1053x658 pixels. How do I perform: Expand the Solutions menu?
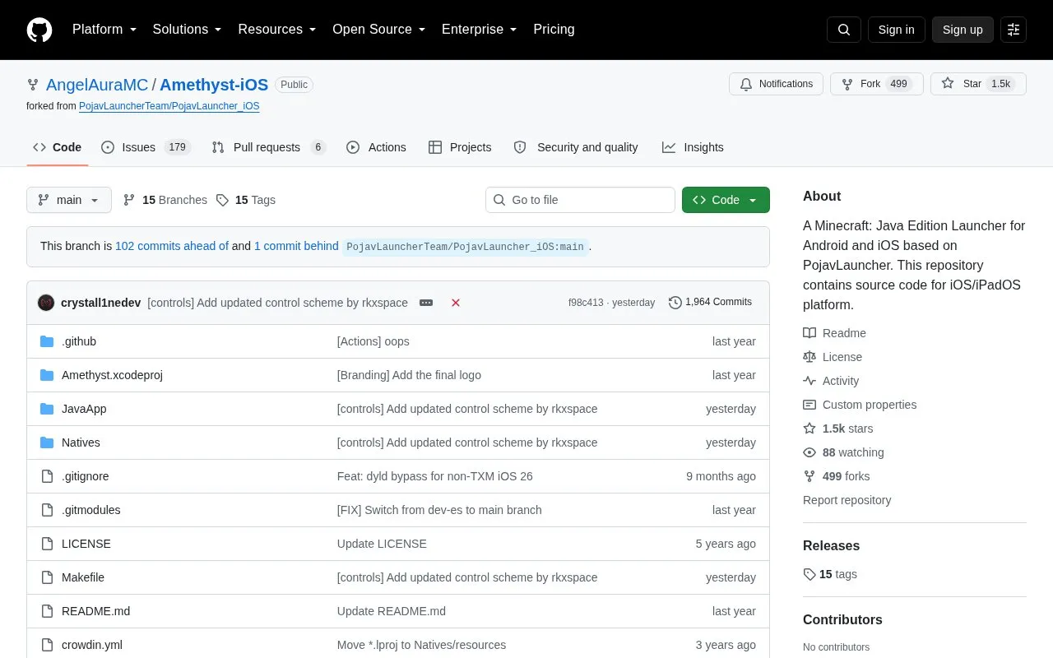188,30
